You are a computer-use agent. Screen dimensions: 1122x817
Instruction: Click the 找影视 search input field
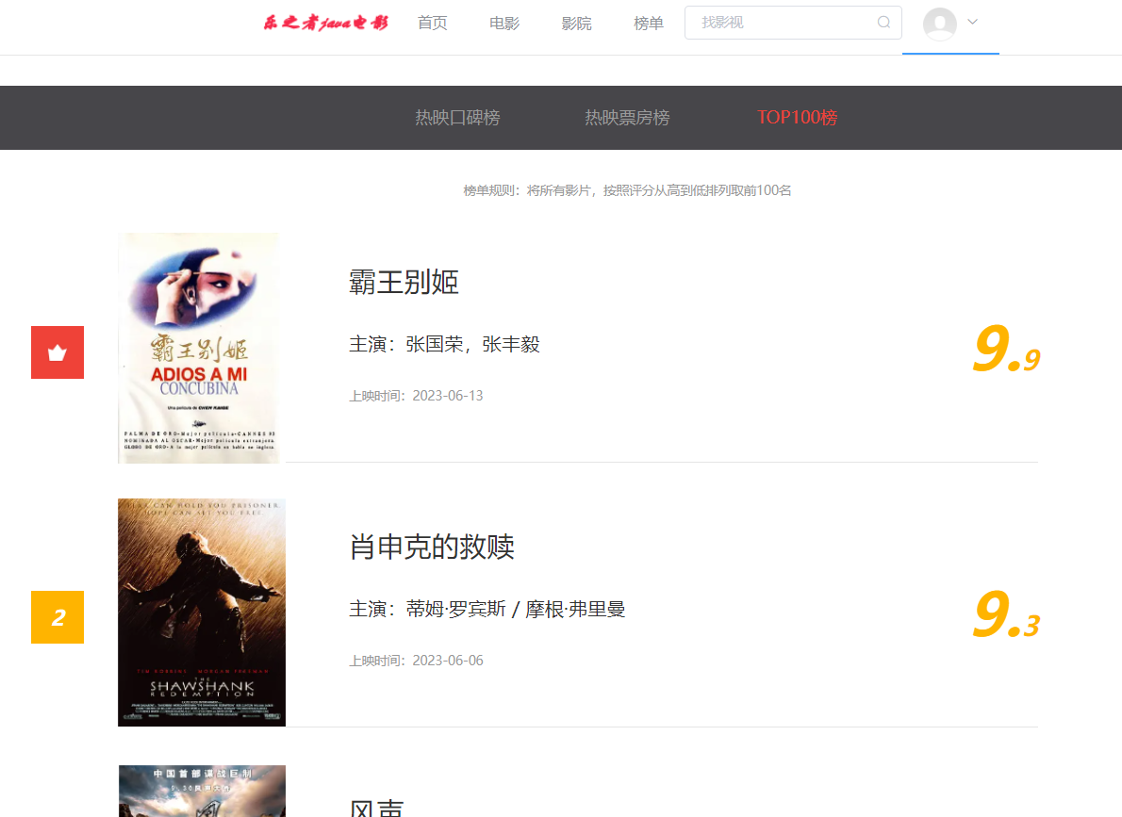pos(783,23)
